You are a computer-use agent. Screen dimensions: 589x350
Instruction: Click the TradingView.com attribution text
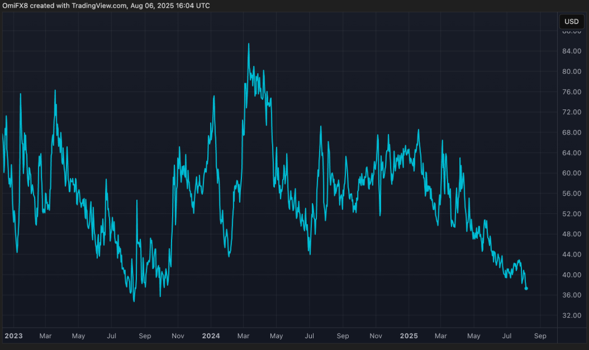click(x=96, y=5)
